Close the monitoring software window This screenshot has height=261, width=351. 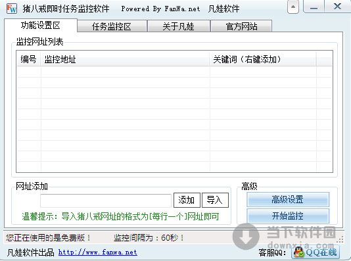pos(337,7)
